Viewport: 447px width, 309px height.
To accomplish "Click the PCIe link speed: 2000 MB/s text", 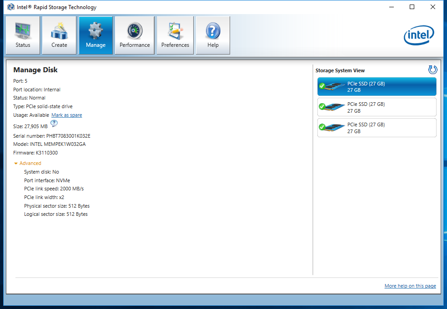I will coord(54,189).
